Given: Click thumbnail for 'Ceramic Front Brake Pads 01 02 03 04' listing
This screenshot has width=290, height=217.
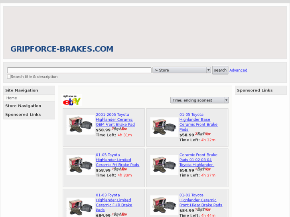Looking at the screenshot, I should [164, 165].
